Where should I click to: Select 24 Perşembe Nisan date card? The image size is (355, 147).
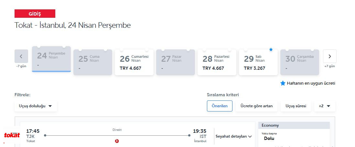coord(51,59)
